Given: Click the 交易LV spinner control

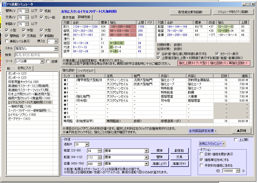Looking at the screenshot, I should click(x=27, y=17).
